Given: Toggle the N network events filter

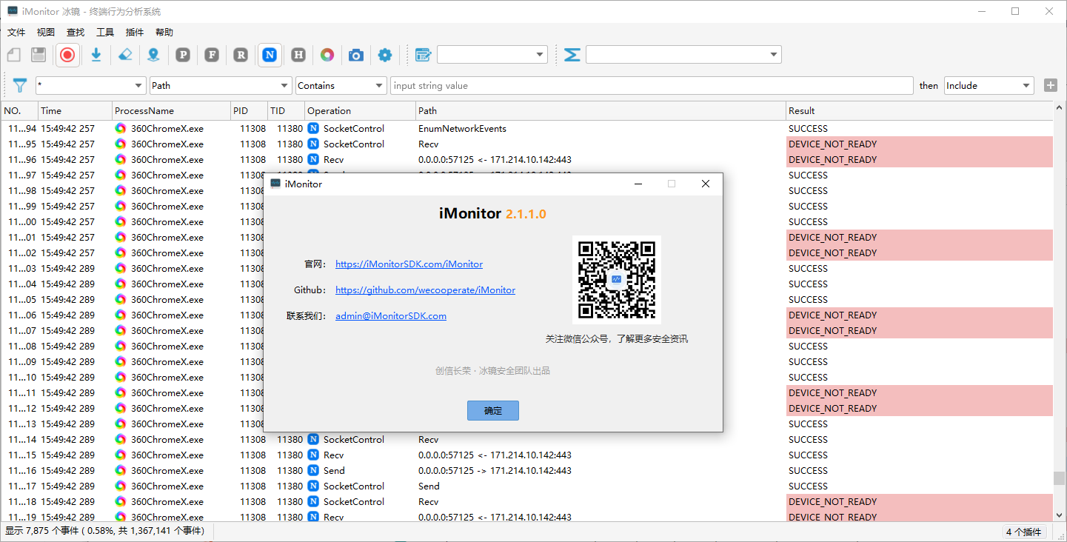Looking at the screenshot, I should tap(270, 55).
